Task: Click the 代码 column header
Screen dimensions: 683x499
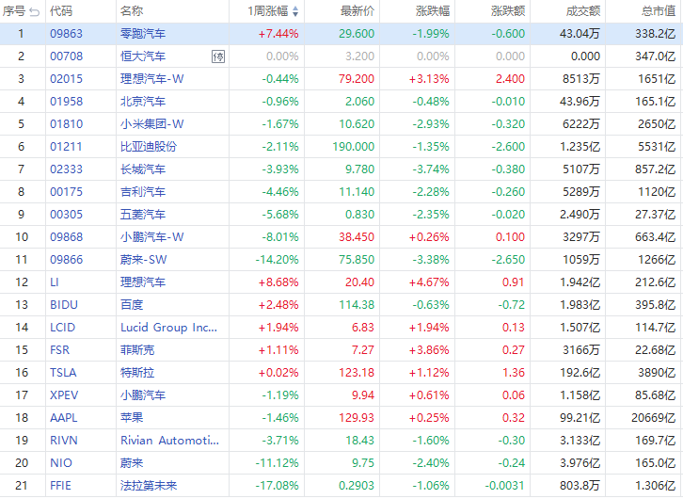Action: (61, 11)
